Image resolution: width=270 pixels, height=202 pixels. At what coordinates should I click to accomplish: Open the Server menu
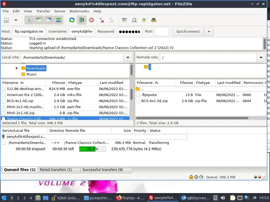pyautogui.click(x=60, y=11)
